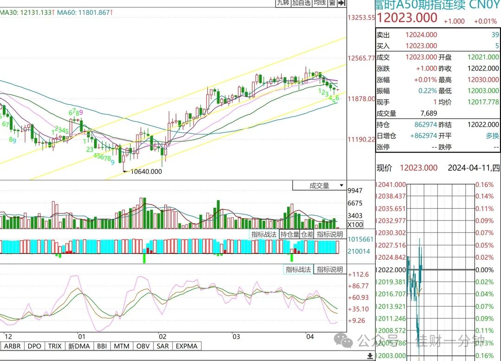Click the 日增仓 value +862974

424,136
